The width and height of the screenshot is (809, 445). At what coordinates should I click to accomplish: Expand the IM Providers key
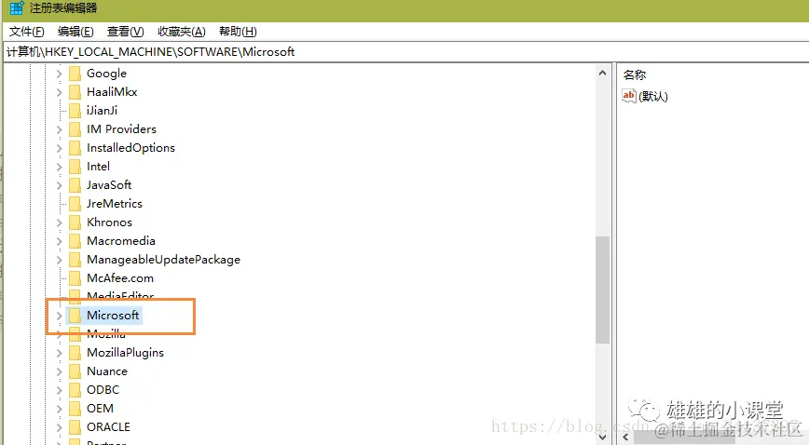coord(59,129)
